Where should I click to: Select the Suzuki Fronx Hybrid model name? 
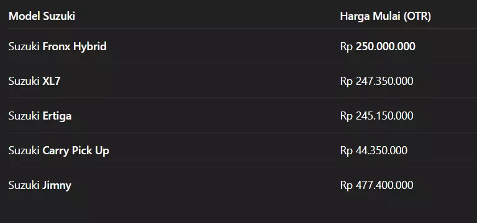tap(58, 46)
